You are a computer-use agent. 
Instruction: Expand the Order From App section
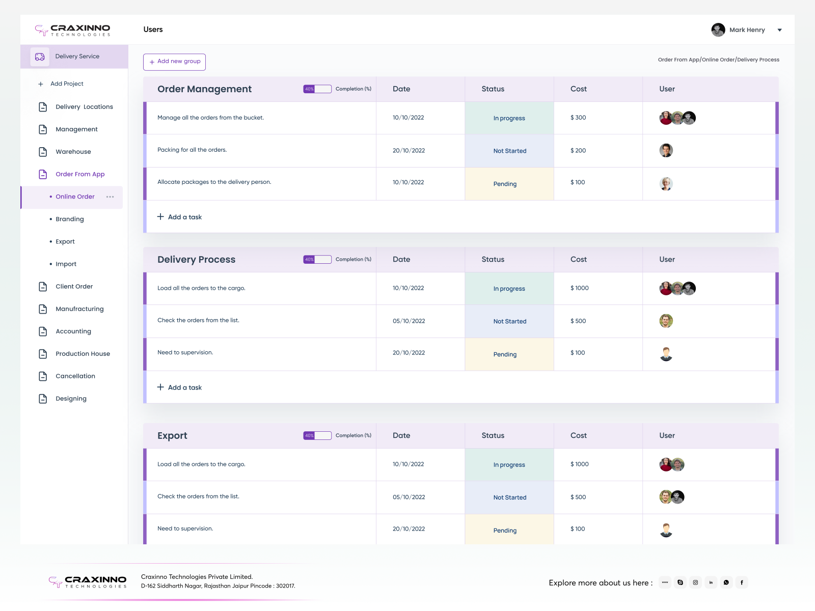tap(80, 174)
